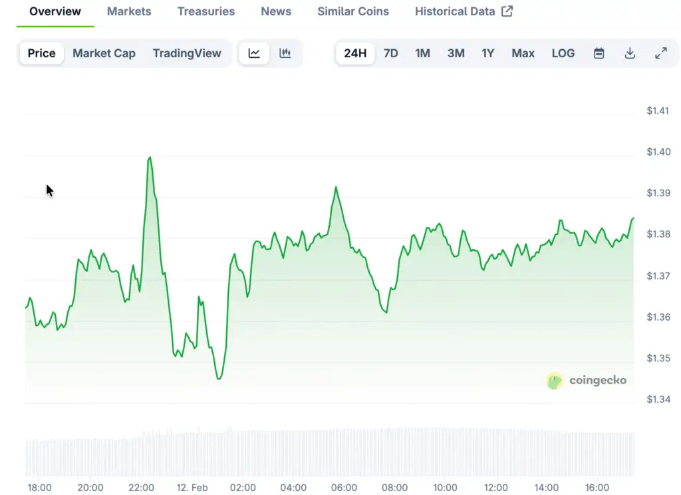Open the calendar date range picker
Viewport: 681px width, 495px height.
[599, 53]
